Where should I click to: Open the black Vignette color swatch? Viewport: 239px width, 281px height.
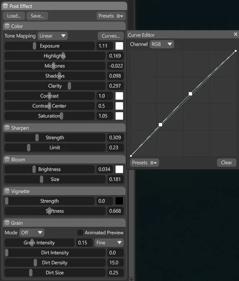point(119,201)
